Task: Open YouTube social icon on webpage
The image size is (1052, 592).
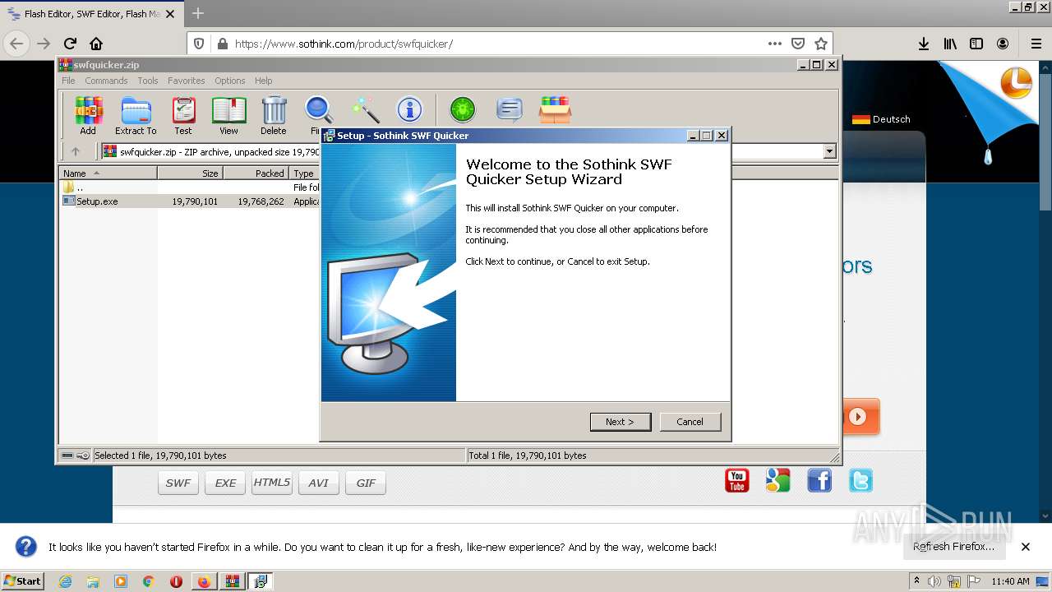Action: tap(737, 480)
